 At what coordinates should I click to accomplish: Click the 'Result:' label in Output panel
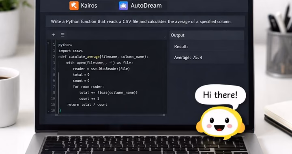click(x=181, y=47)
